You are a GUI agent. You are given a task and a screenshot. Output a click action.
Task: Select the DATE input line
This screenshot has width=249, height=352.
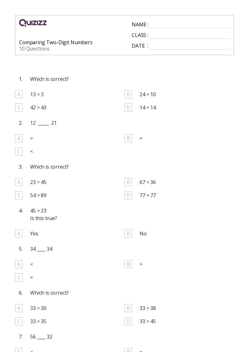[190, 46]
